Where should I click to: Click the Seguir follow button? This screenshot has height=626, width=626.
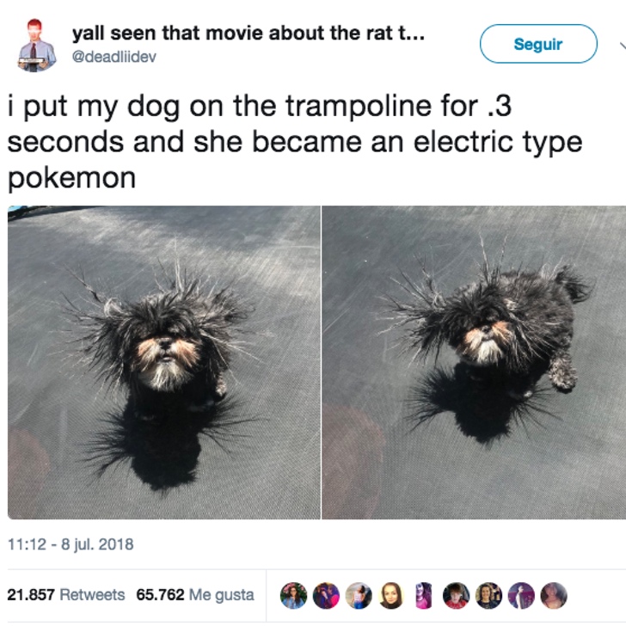[538, 44]
